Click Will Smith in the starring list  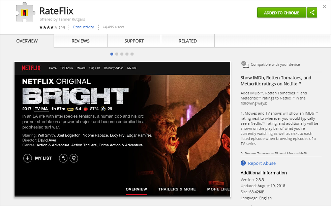pos(46,135)
